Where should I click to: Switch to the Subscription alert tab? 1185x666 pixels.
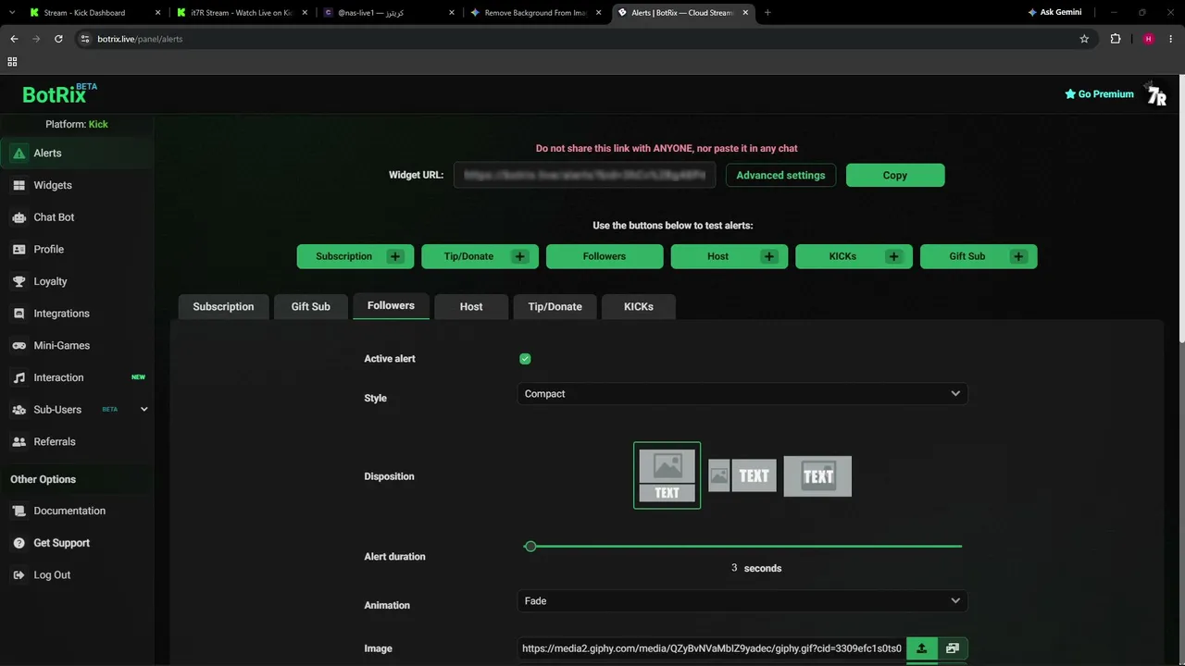tap(223, 307)
